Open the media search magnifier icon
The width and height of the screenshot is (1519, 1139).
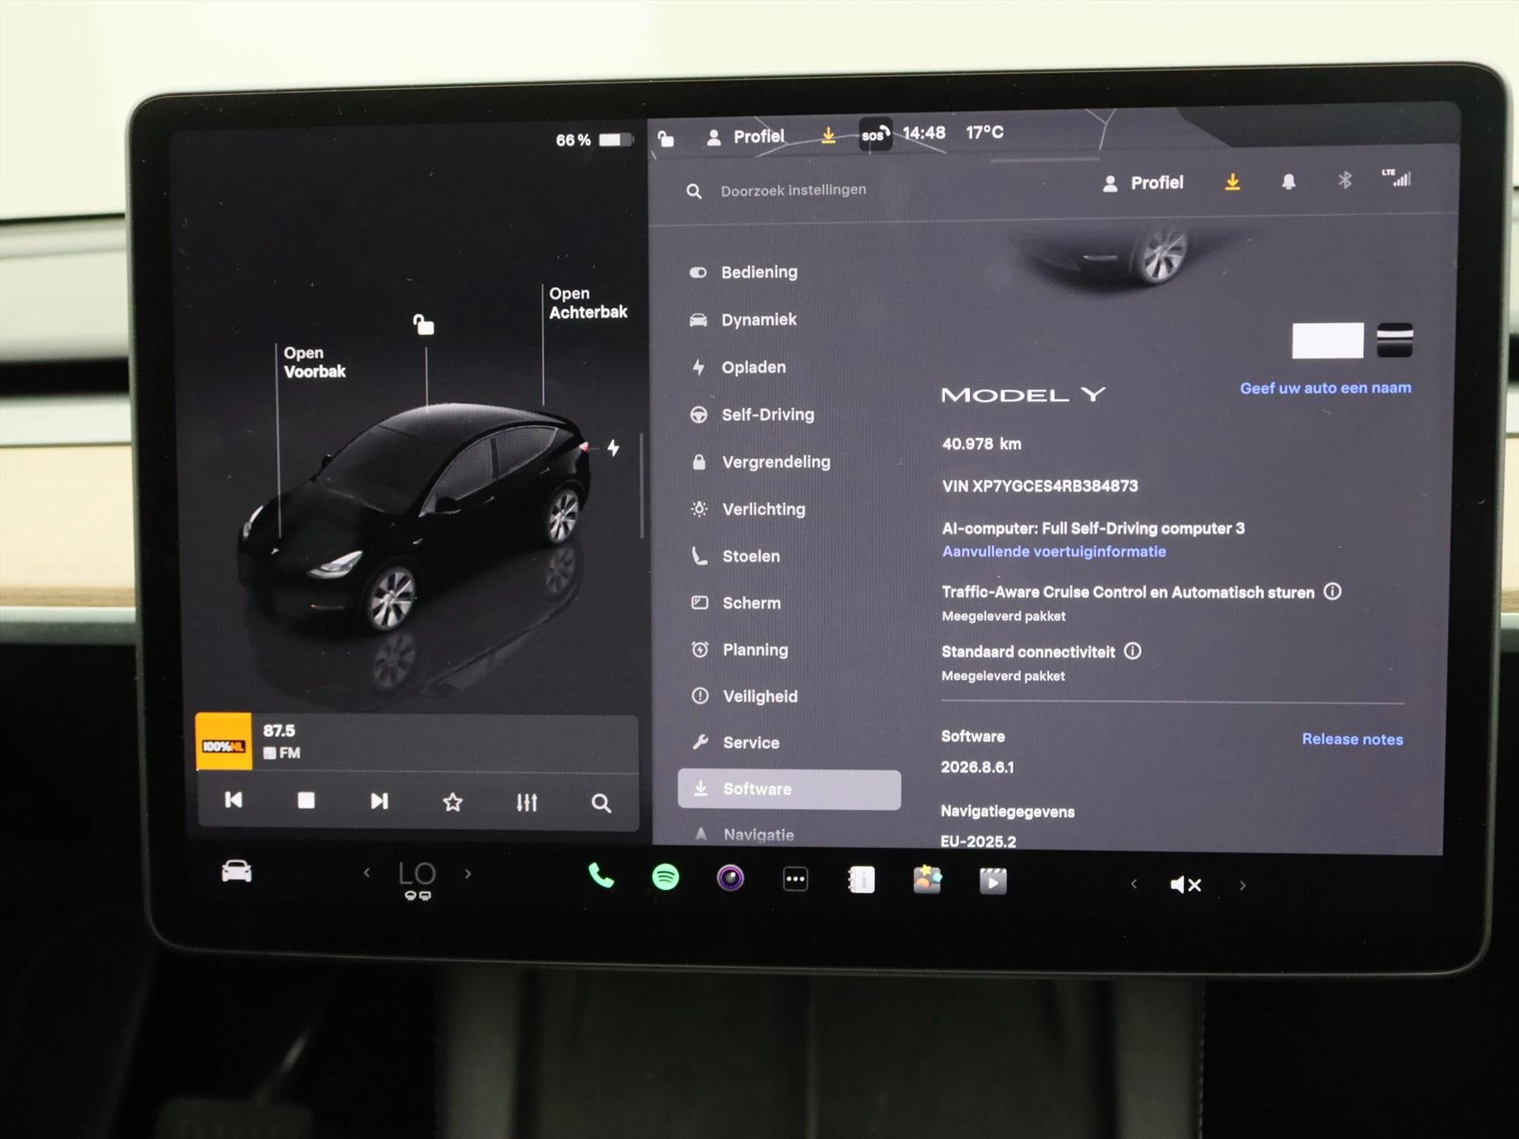601,804
